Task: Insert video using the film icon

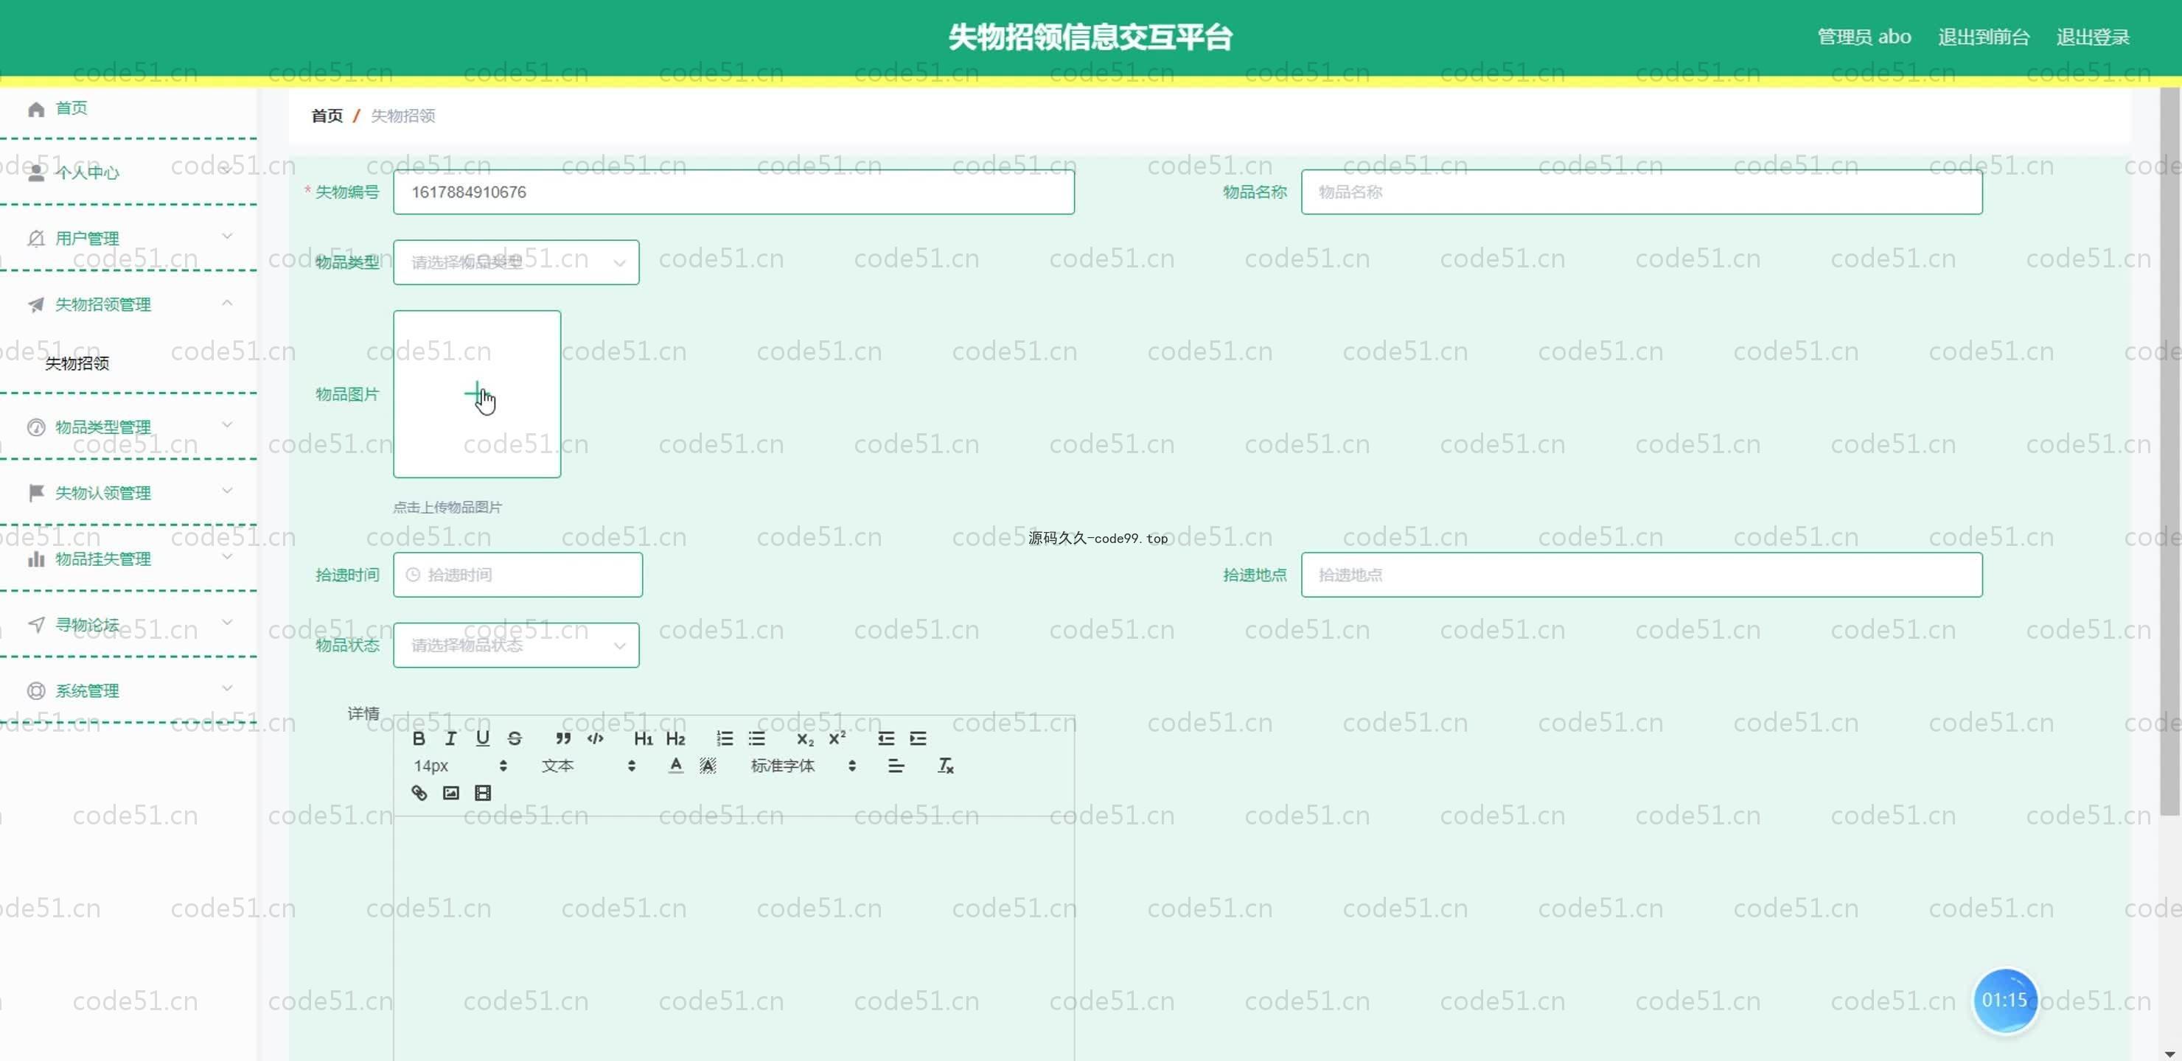Action: coord(483,793)
